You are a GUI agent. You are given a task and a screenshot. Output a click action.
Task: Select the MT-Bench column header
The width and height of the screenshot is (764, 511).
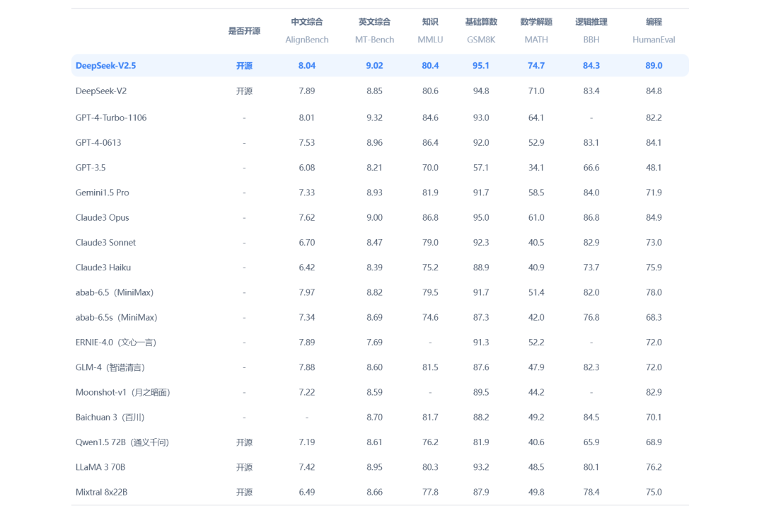pos(374,40)
